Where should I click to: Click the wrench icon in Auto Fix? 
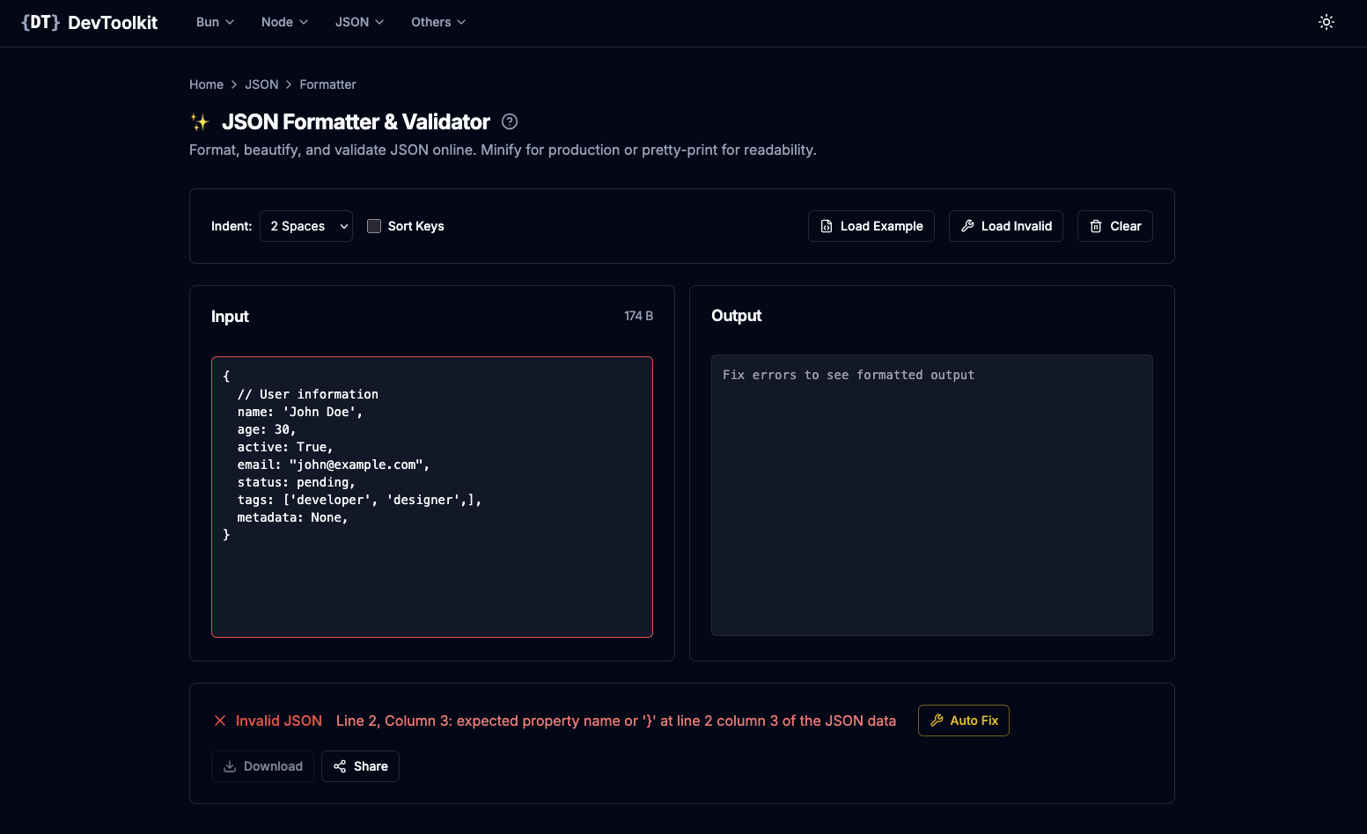point(938,721)
